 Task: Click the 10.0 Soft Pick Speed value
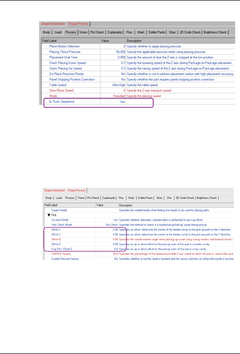click(115, 254)
